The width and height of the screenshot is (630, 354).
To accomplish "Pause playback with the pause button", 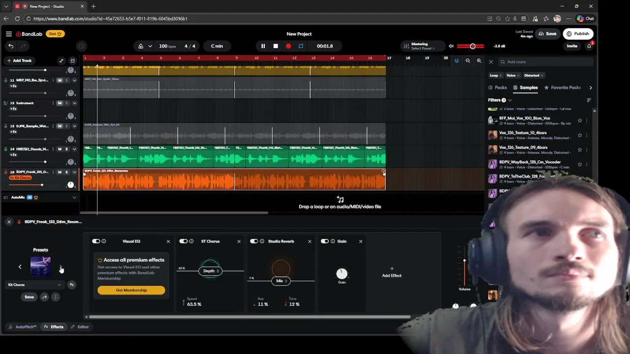I will (263, 46).
